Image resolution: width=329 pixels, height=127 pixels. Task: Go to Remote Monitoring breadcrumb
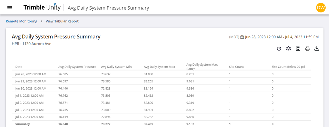[21, 21]
